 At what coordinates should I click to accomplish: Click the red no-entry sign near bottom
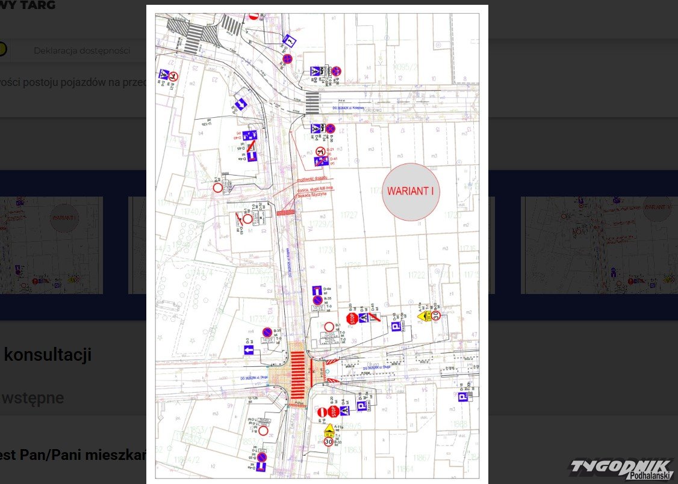[322, 412]
